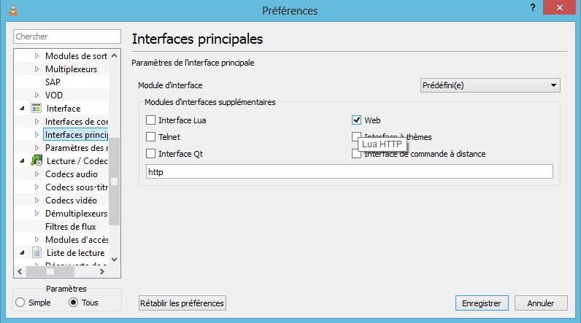
Task: Click Rétablir les préférences button
Action: point(182,303)
